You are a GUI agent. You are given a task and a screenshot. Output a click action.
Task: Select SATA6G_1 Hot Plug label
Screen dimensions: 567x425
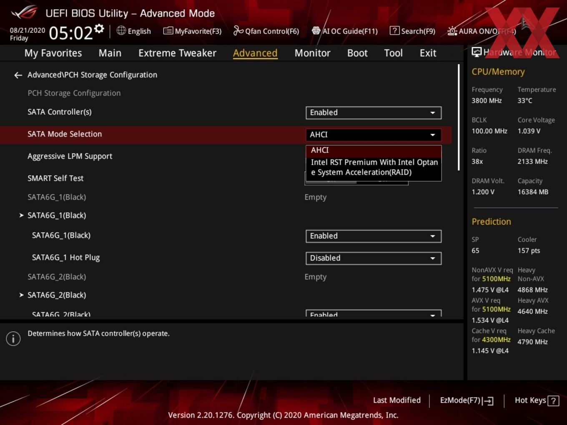point(66,257)
